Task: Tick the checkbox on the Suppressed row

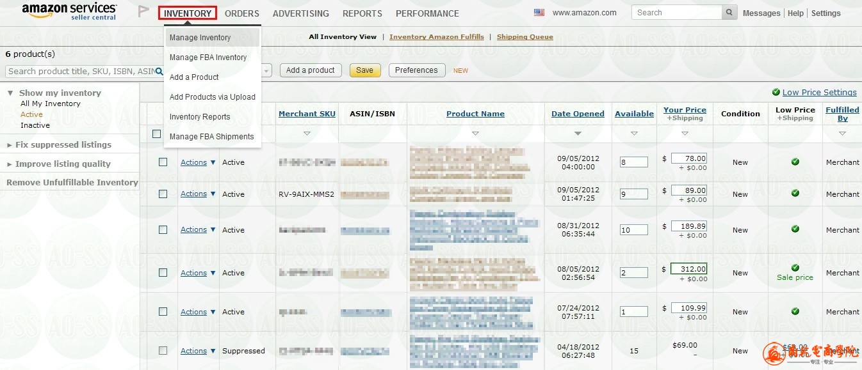Action: 163,351
